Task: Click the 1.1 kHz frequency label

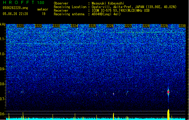Action: (3, 39)
